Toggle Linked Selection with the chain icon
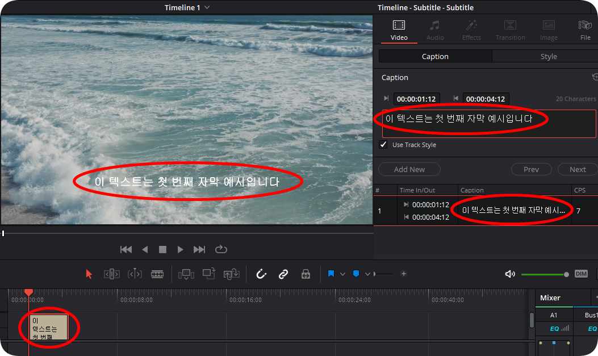 pos(283,274)
